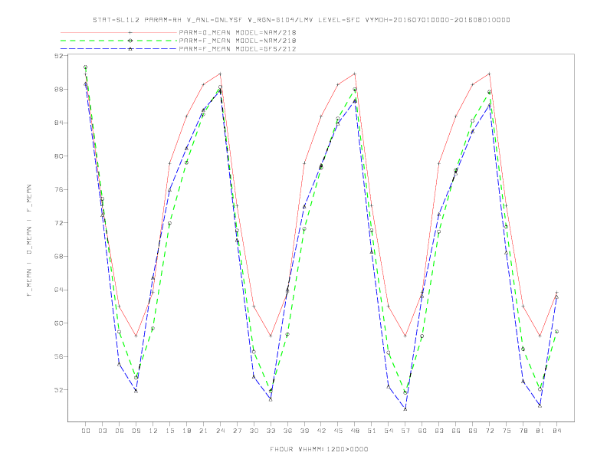Click the blue dashed legend line sample
The height and width of the screenshot is (469, 607).
click(119, 49)
